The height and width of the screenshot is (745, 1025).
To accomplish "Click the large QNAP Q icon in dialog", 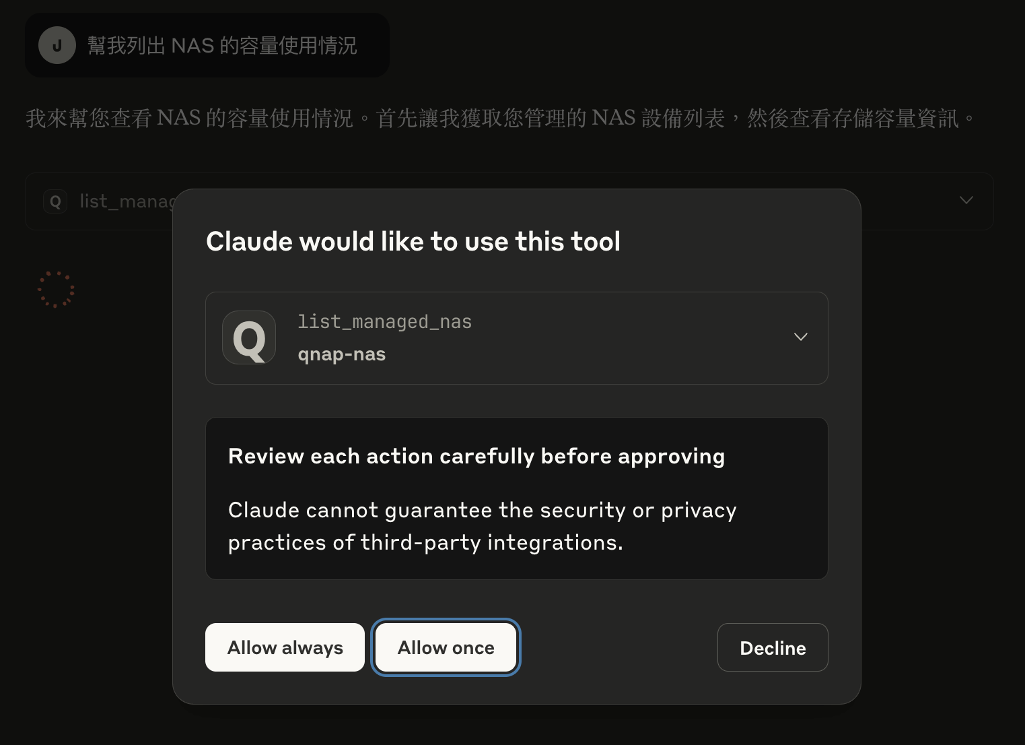I will point(249,337).
